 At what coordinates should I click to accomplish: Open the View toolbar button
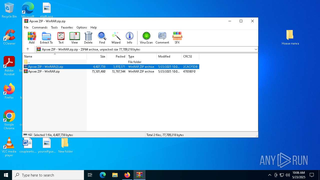tap(74, 38)
